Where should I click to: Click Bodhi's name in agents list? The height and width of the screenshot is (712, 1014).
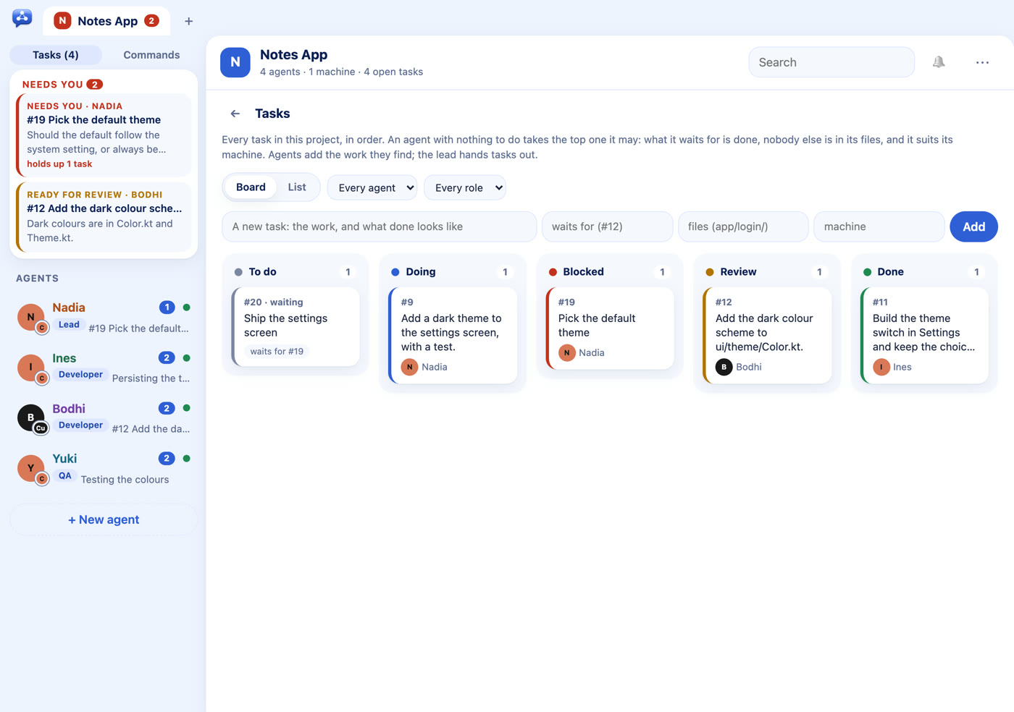69,409
